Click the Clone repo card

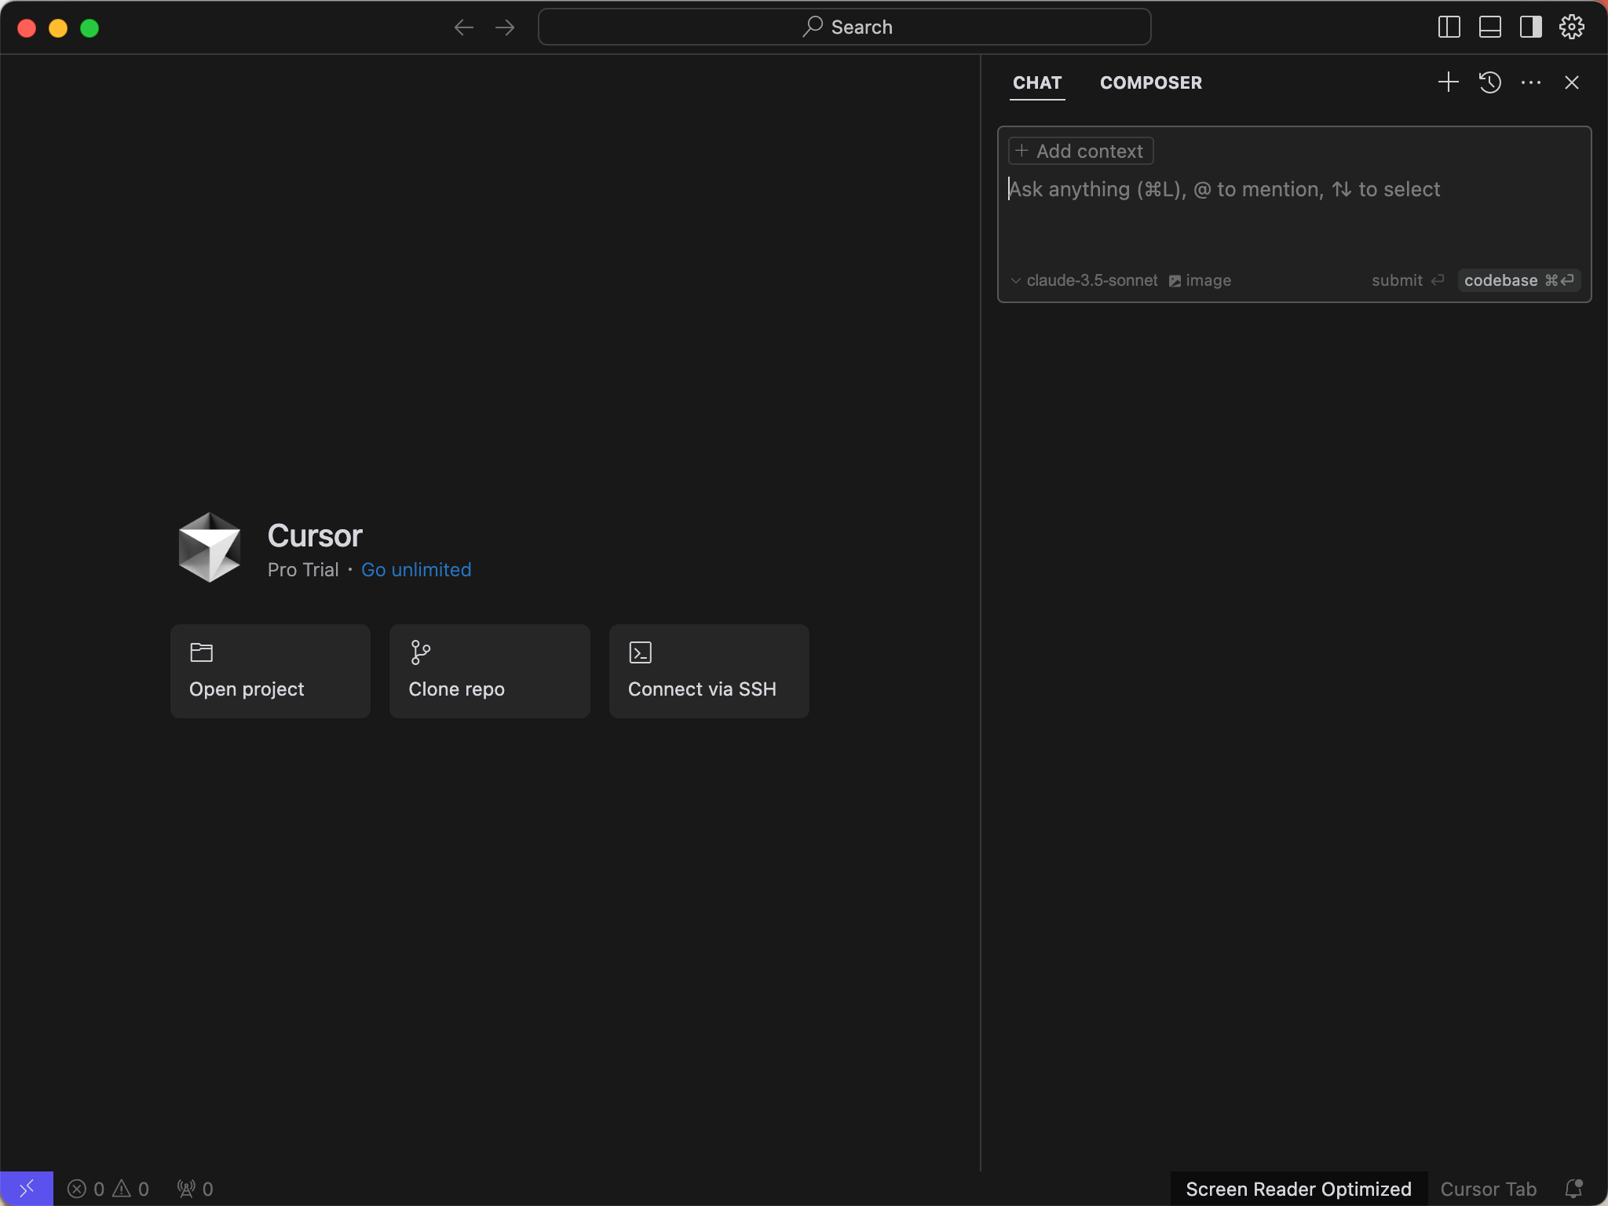tap(489, 671)
